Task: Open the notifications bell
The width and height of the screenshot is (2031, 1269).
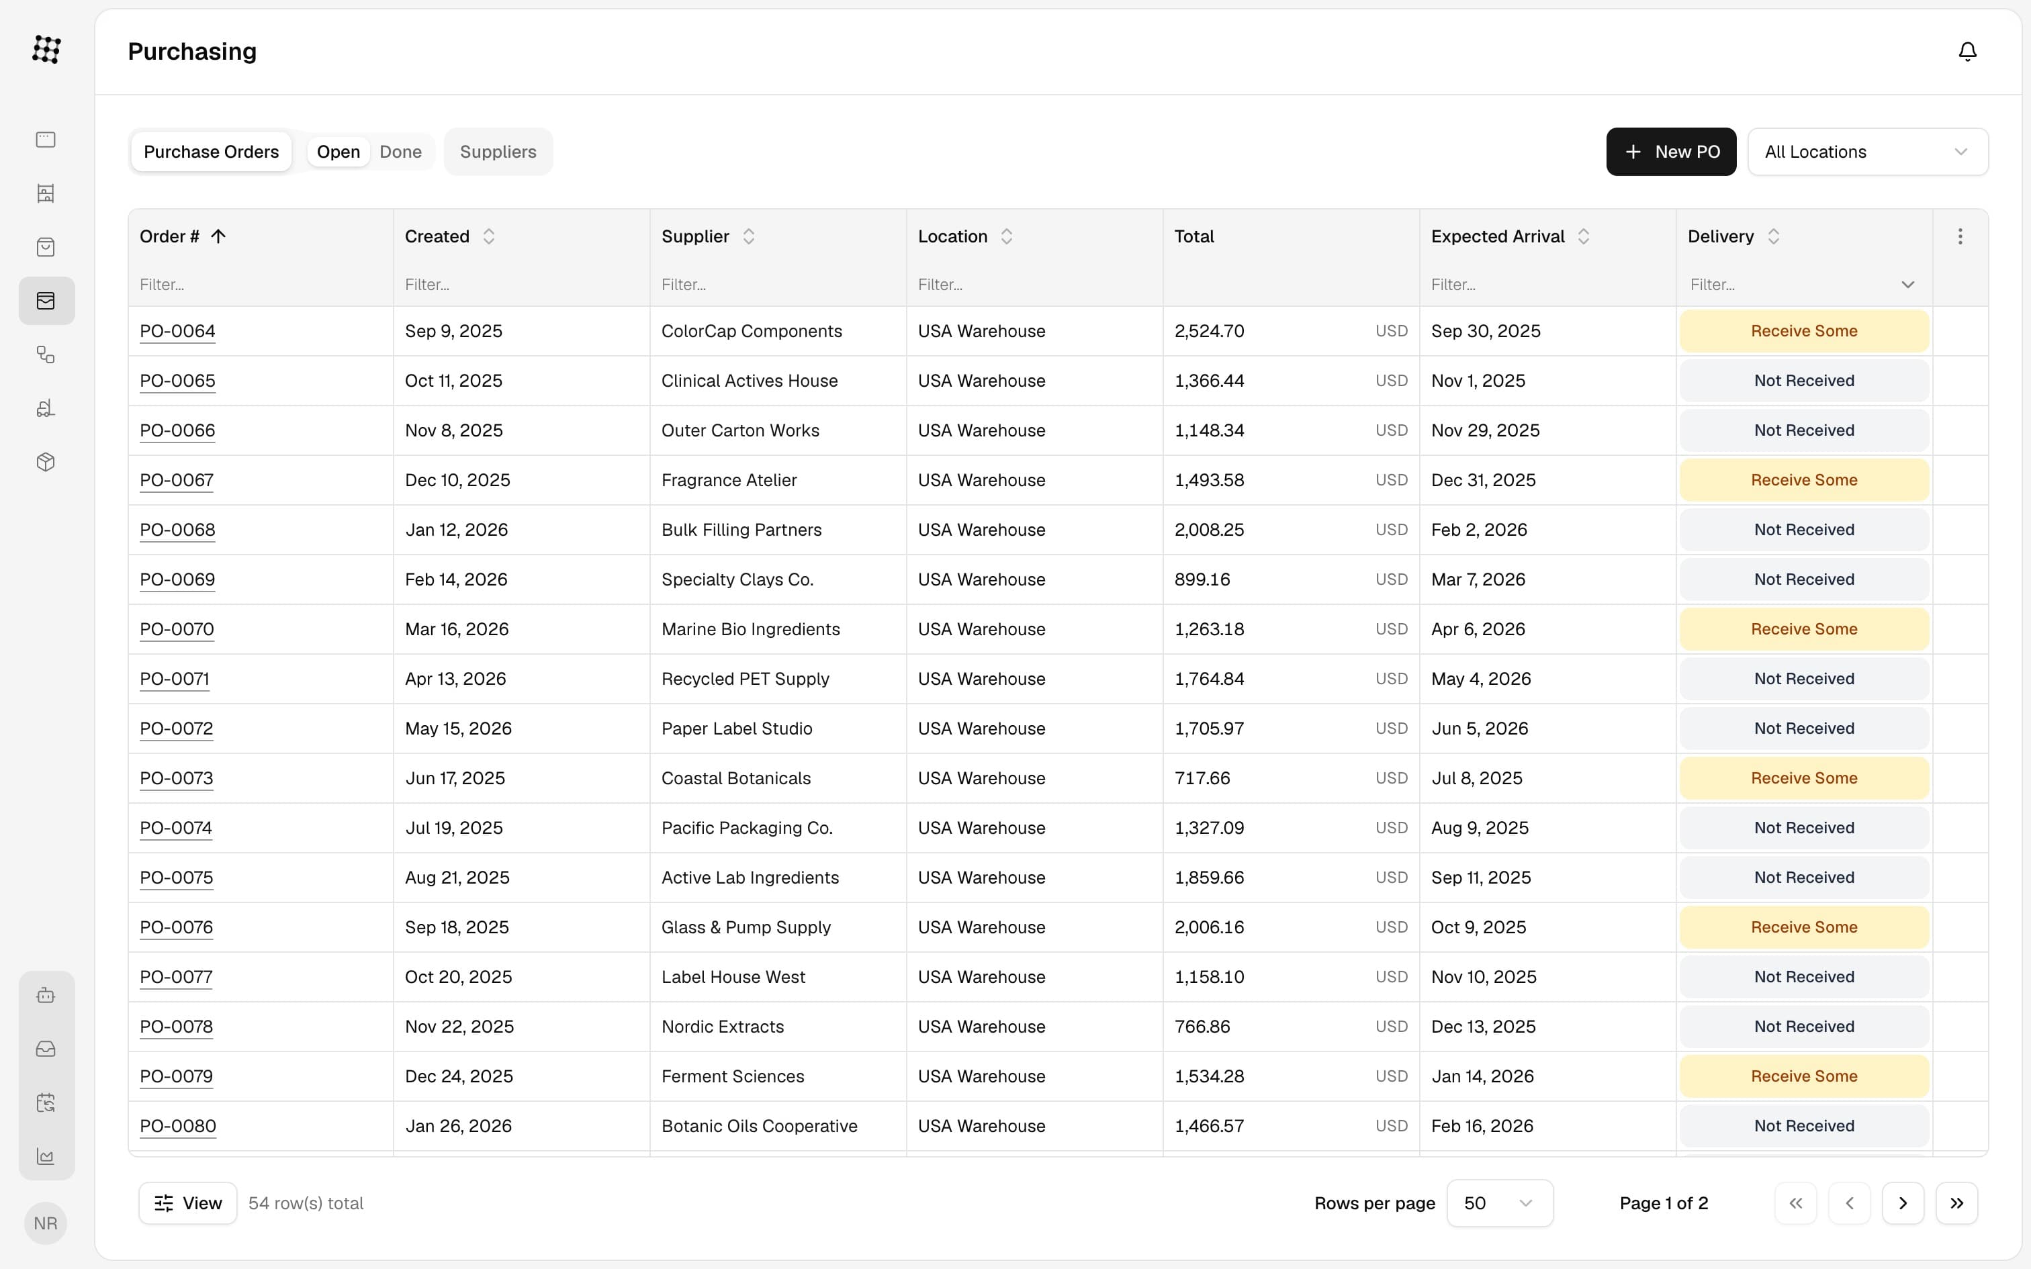Action: pos(1967,51)
